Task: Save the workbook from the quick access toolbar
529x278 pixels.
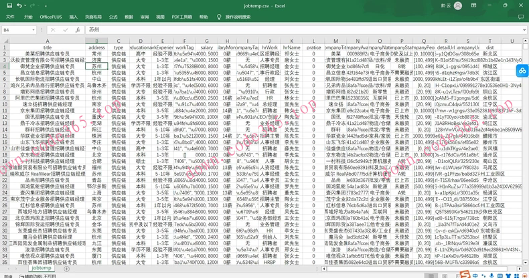Action: click(9, 6)
